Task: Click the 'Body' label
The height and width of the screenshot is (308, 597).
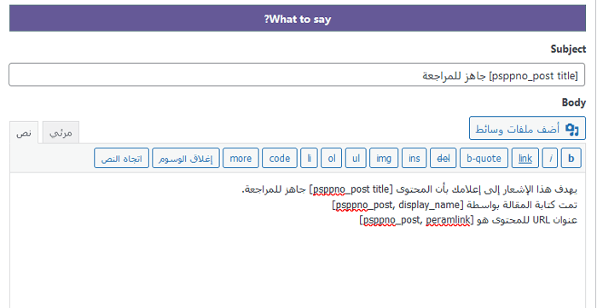Action: pos(573,102)
